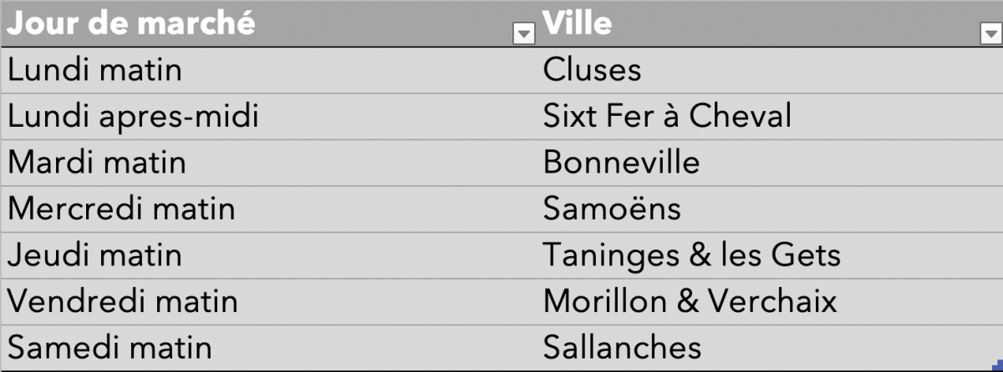Select the Bonneville cell
1003x372 pixels.
(x=770, y=163)
